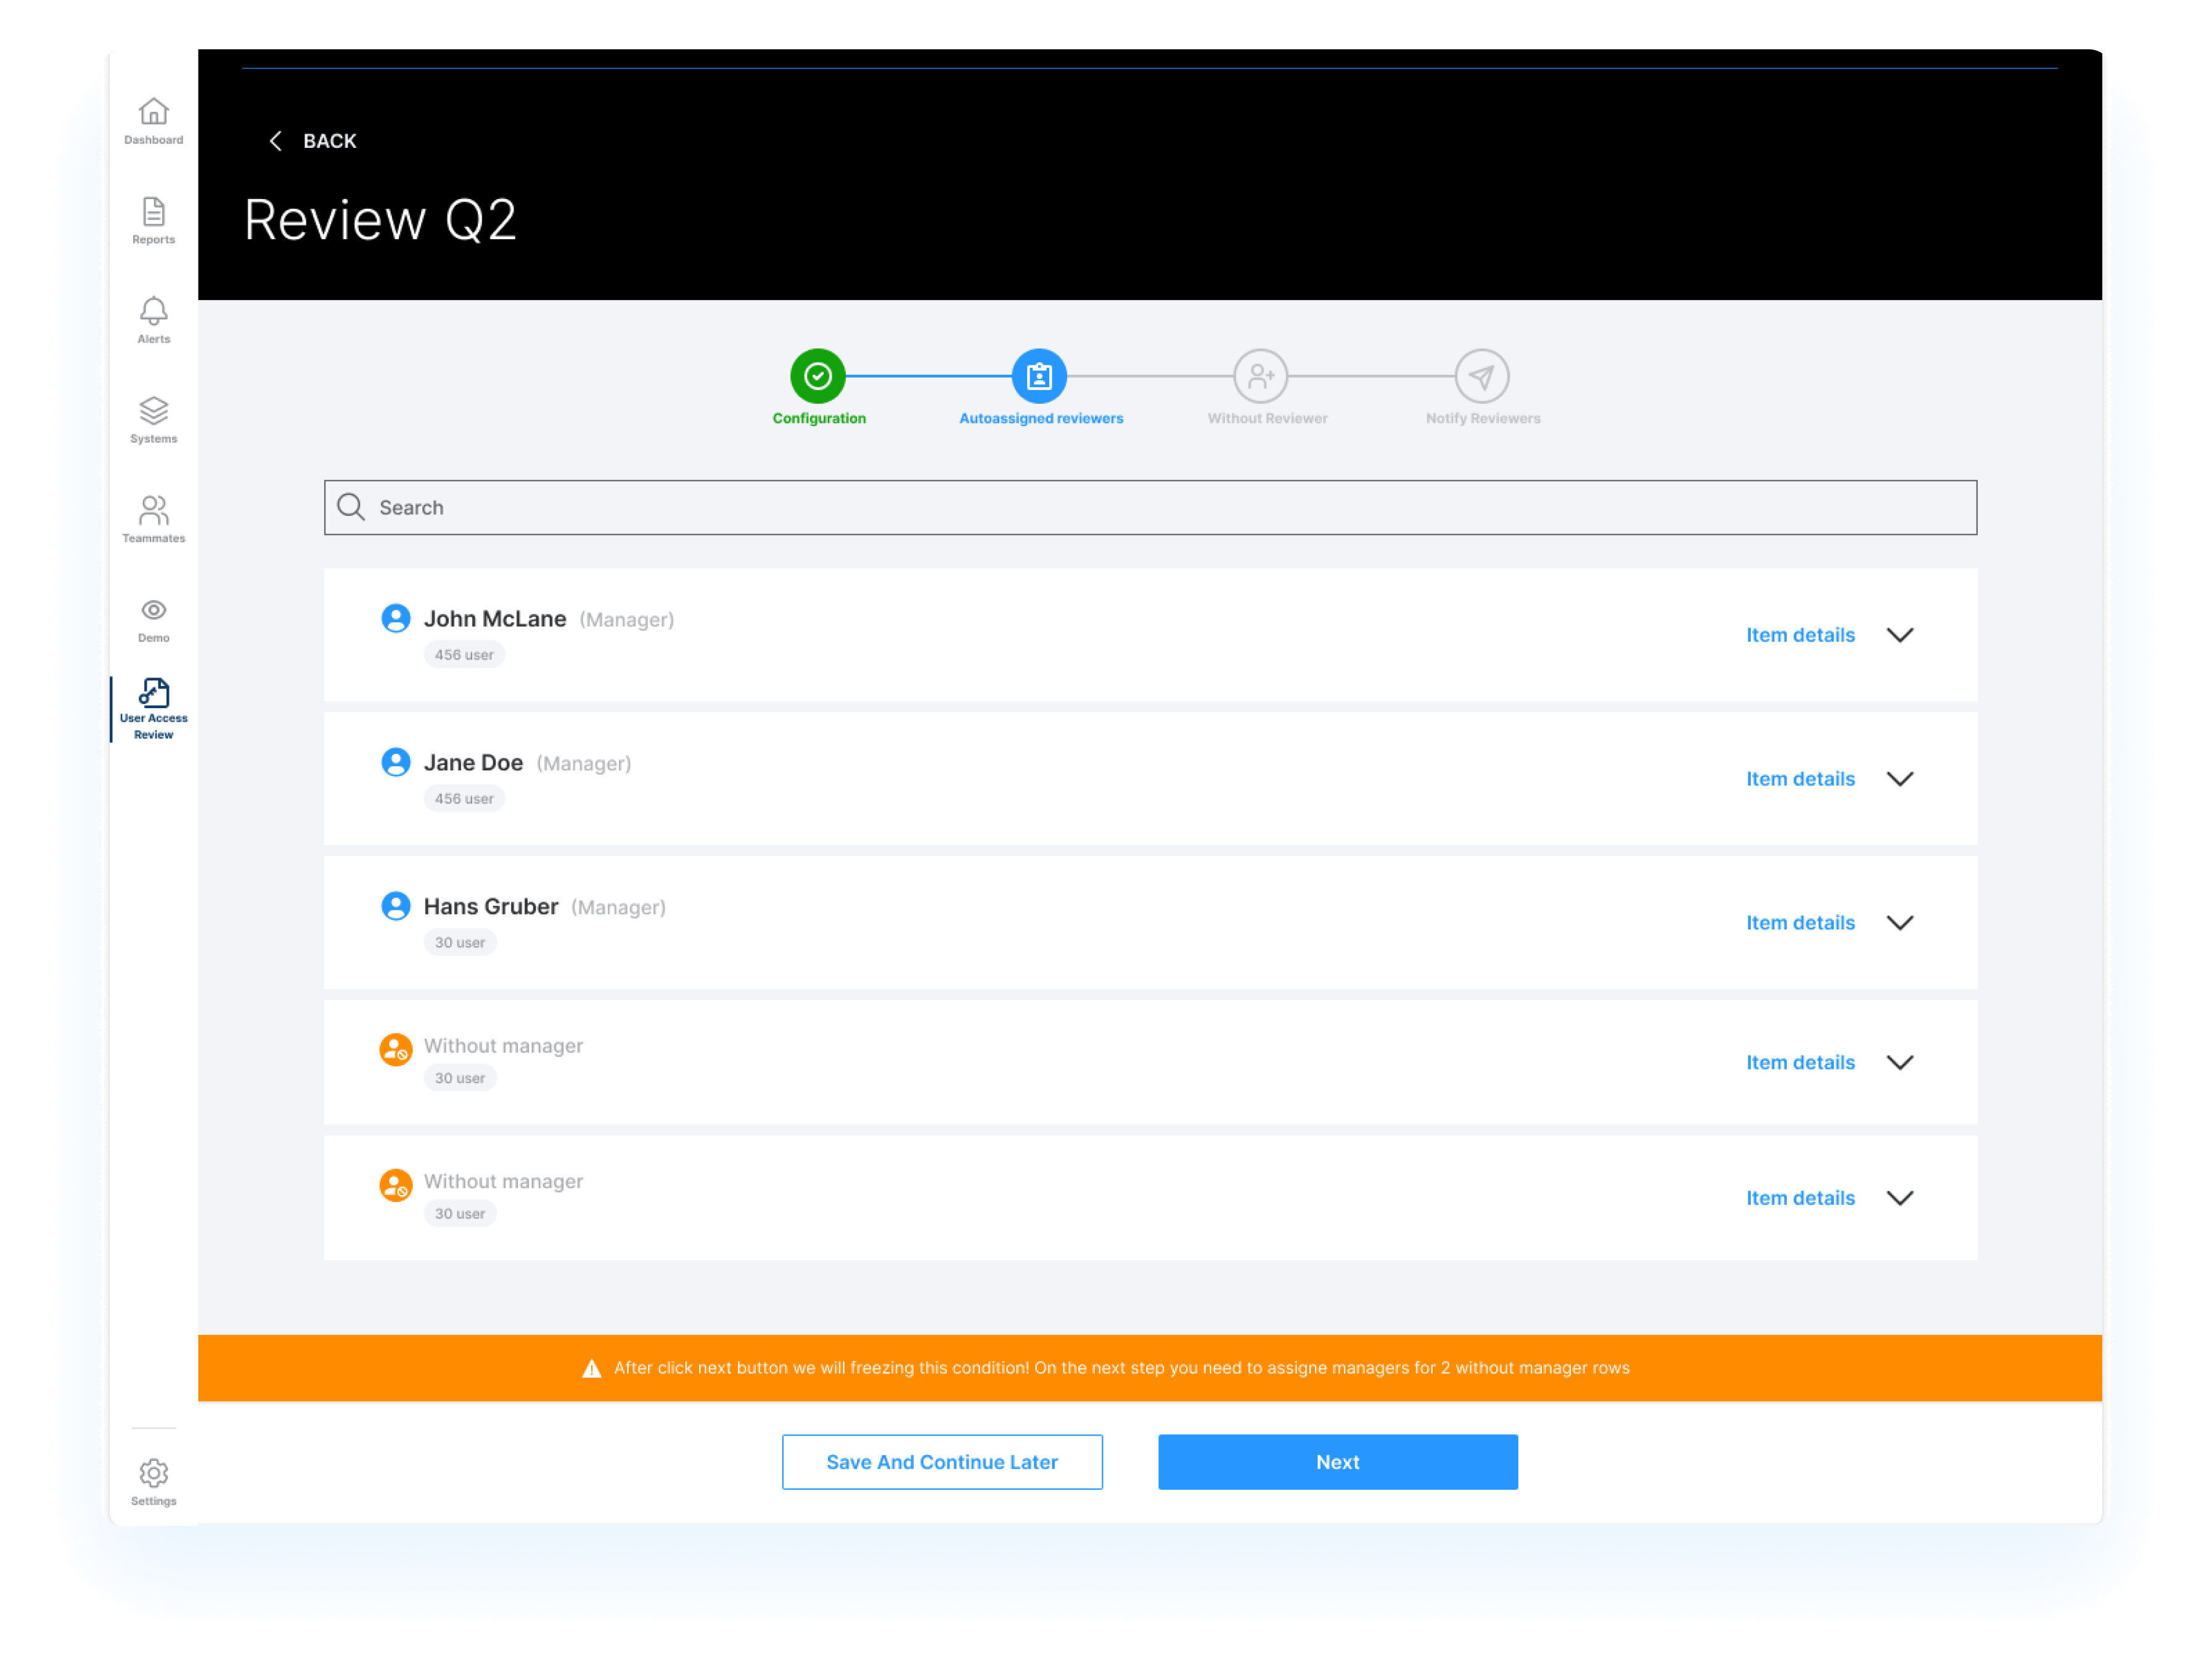
Task: Open the Demo eye icon
Action: tap(153, 610)
